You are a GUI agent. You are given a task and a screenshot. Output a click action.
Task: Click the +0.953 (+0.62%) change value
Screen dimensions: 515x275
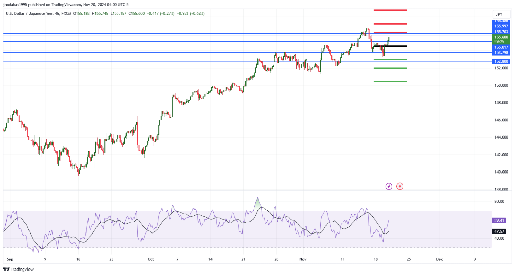pos(190,13)
